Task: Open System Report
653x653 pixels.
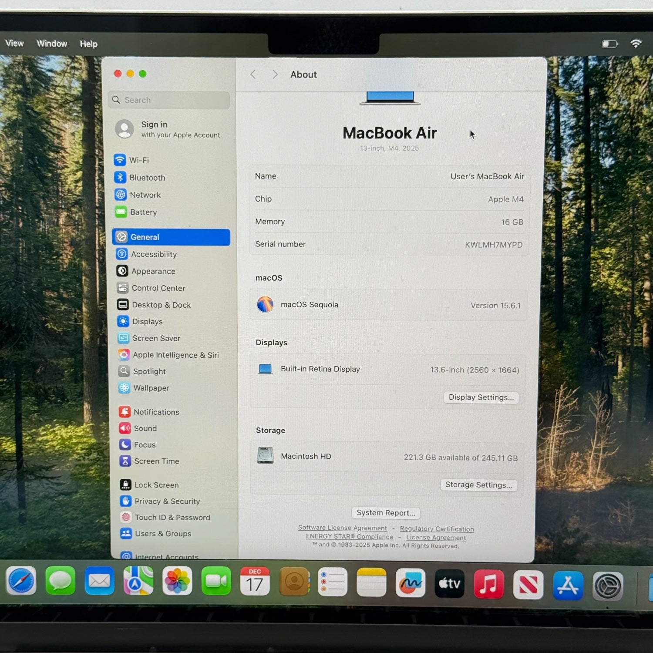Action: click(x=385, y=513)
